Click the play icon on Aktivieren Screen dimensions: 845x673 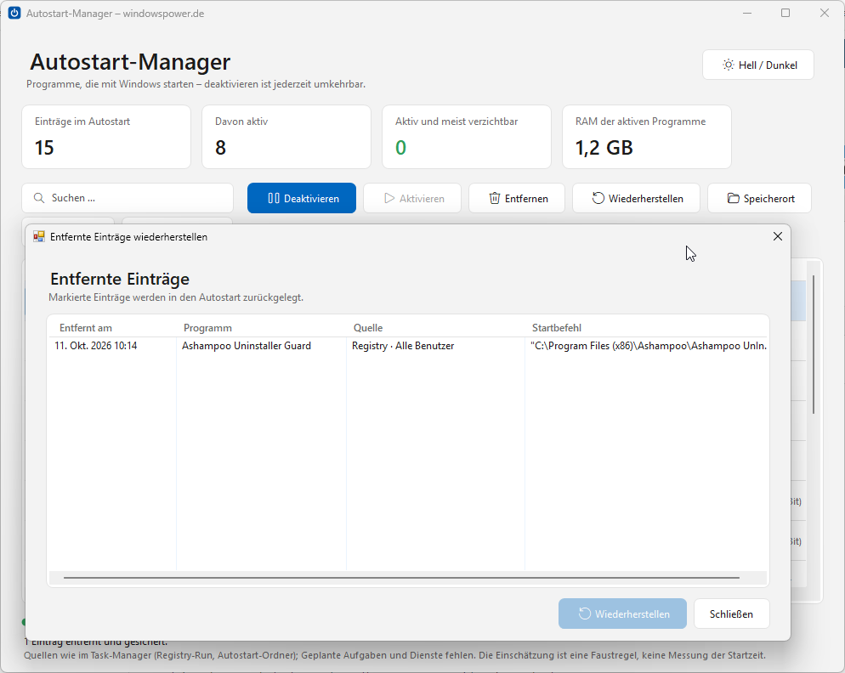click(x=389, y=198)
